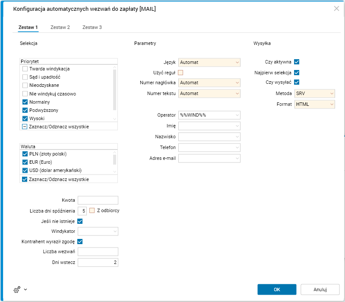Close the configuration dialog window
345x302 pixels.
pyautogui.click(x=337, y=9)
